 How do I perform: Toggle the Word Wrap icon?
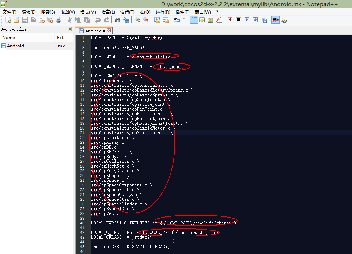177,20
